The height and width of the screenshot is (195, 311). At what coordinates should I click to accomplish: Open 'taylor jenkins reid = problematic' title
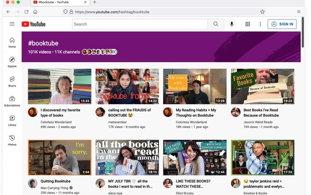tap(264, 184)
